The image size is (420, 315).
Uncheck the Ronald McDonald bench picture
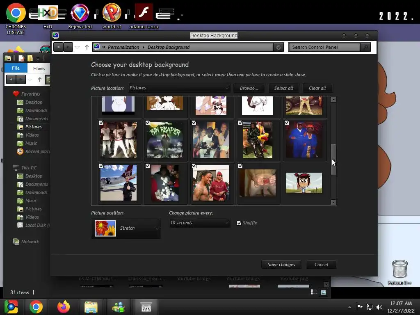point(240,122)
